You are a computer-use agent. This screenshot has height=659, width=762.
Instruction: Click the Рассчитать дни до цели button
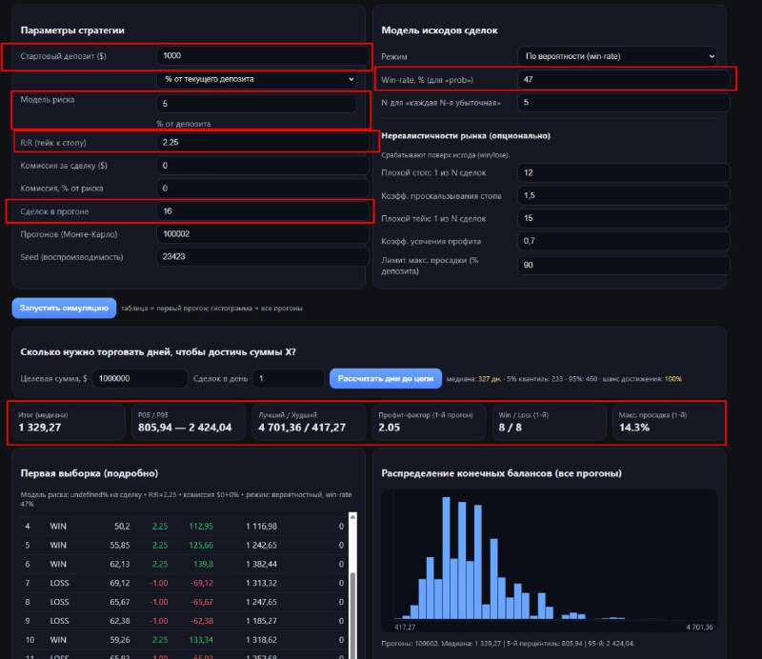(x=386, y=378)
